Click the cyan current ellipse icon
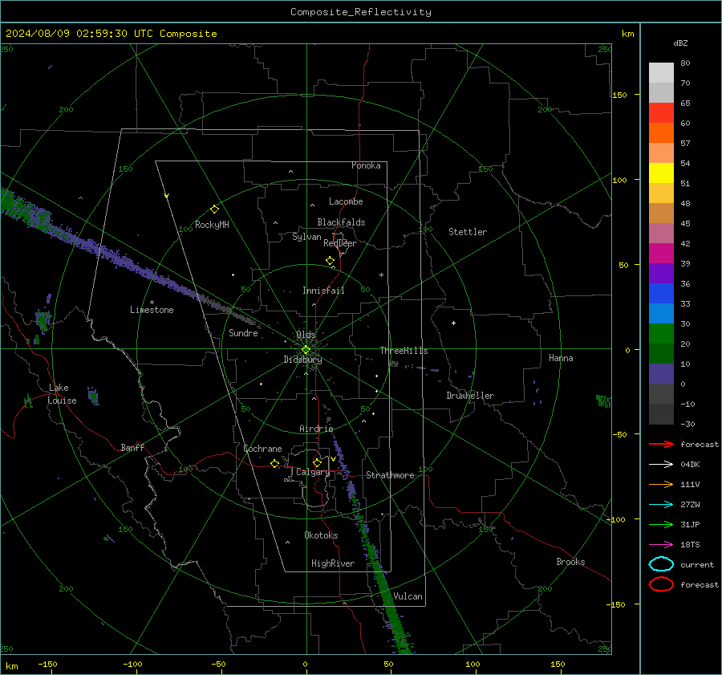Viewport: 722px width, 675px height. (x=661, y=564)
